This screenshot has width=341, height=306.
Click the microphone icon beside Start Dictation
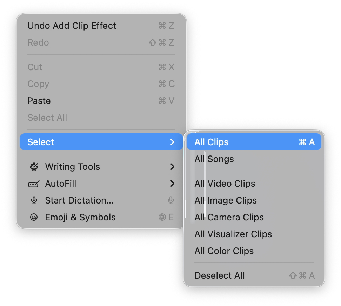click(34, 200)
